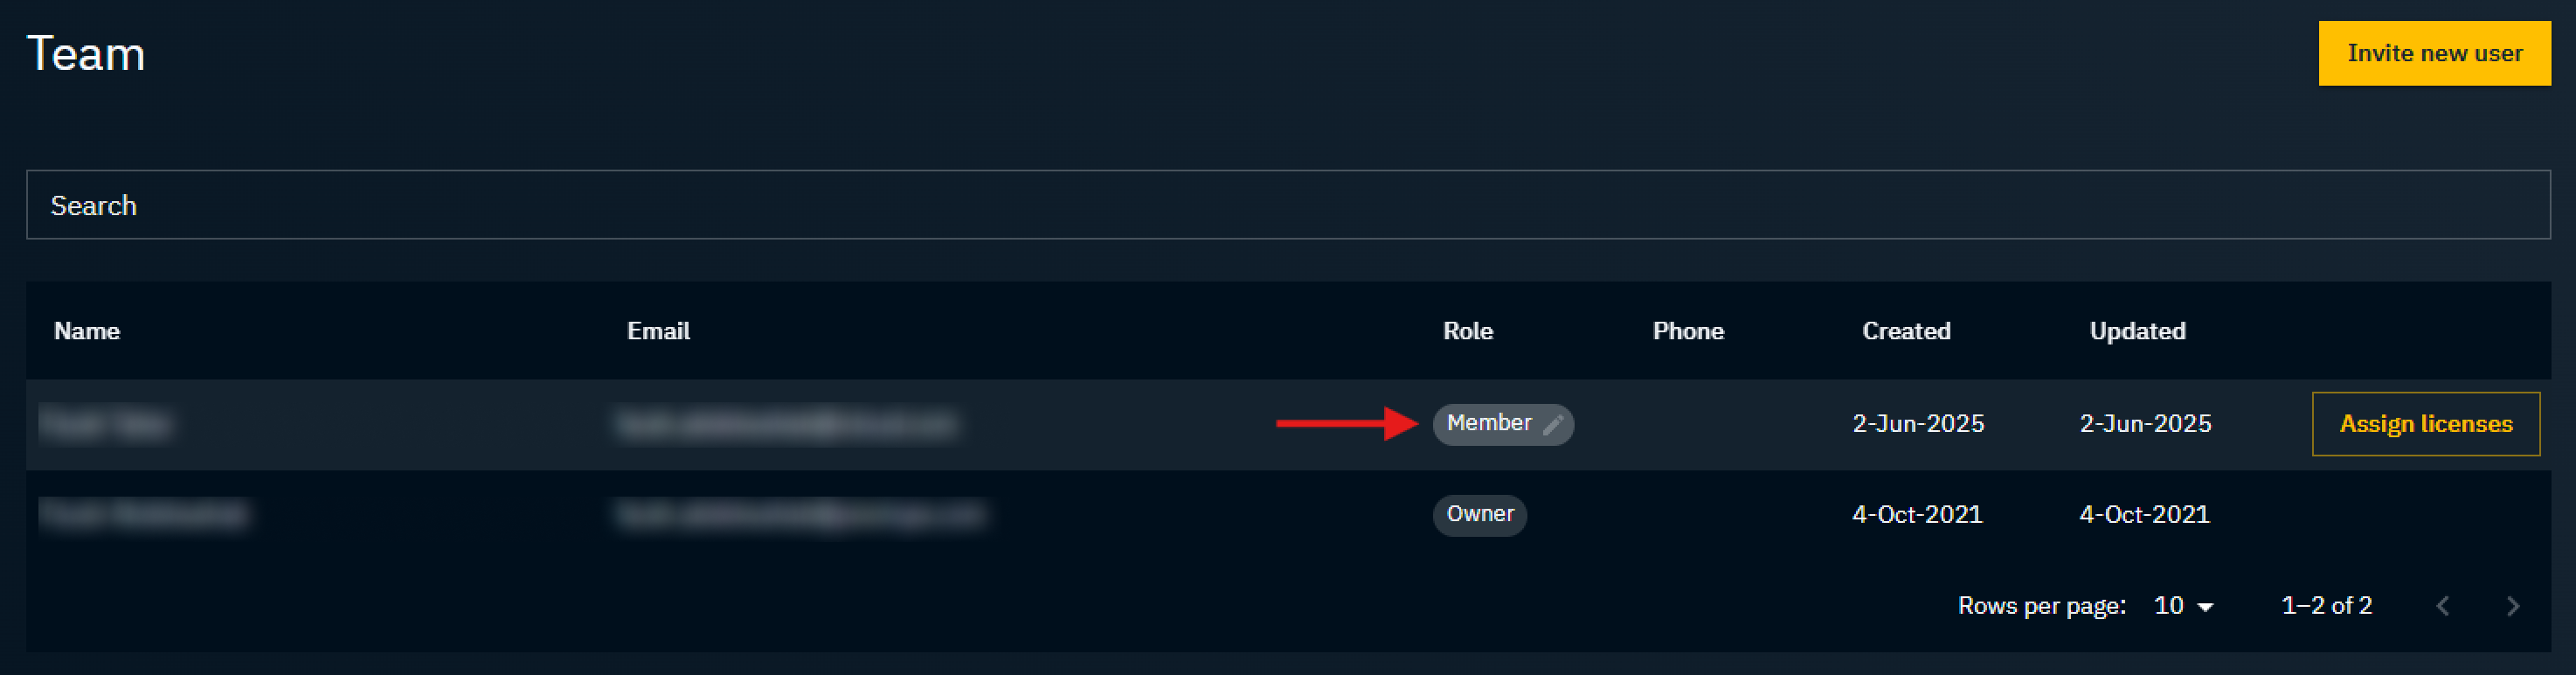The width and height of the screenshot is (2576, 675).
Task: Sort by the Phone column header
Action: [1688, 331]
